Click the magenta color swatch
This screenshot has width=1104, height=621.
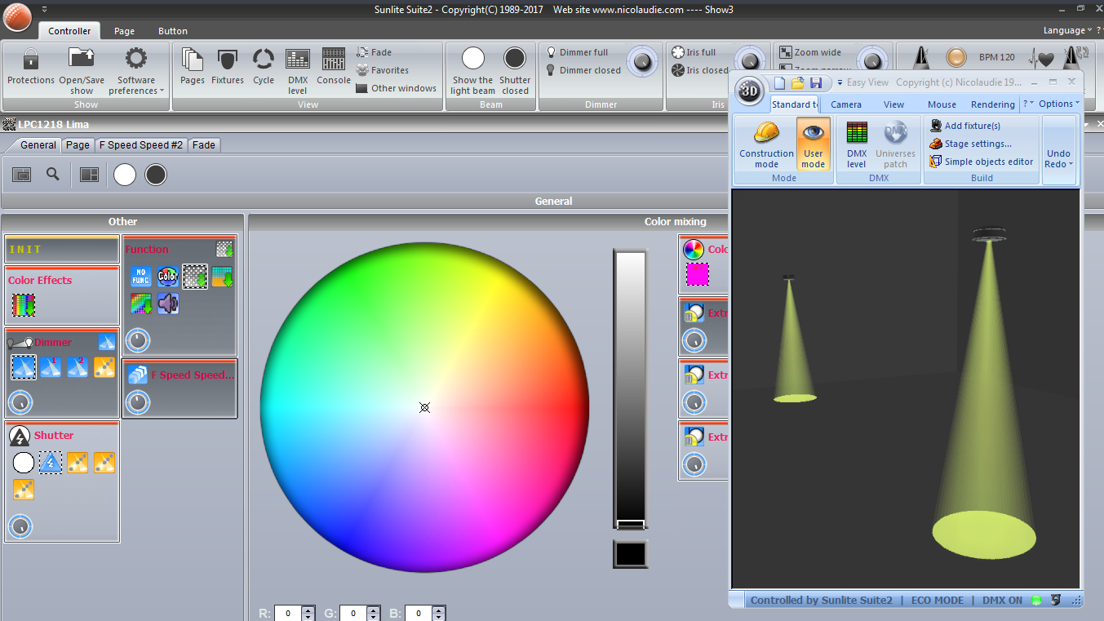[x=697, y=275]
